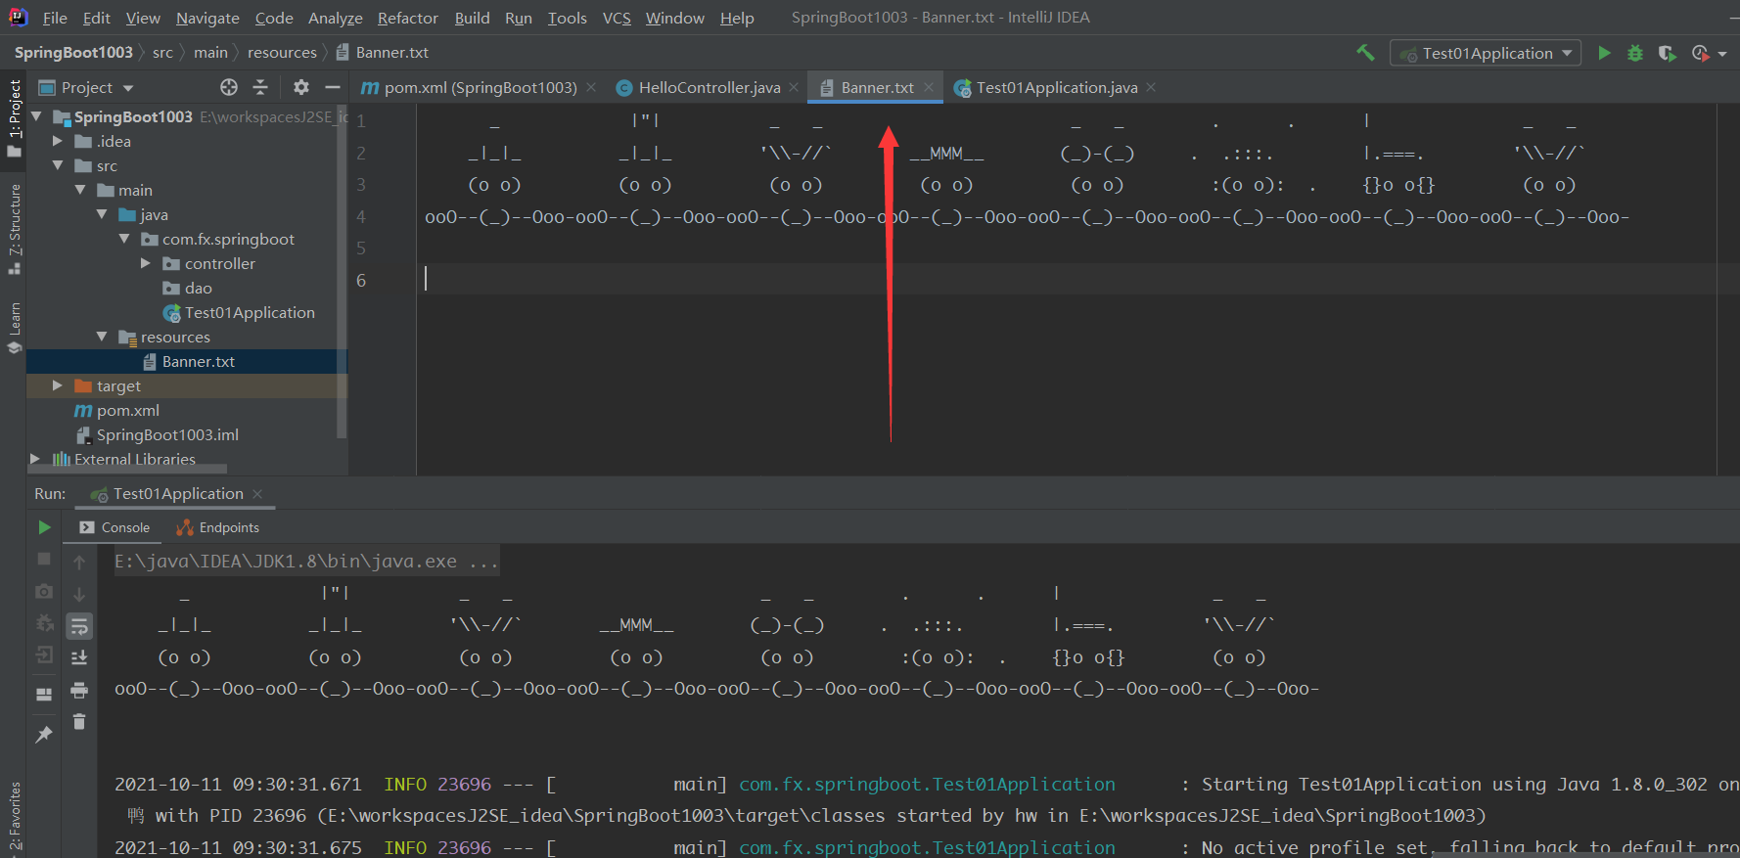Click the locate/select opened file target icon
This screenshot has height=858, width=1740.
coord(229,87)
